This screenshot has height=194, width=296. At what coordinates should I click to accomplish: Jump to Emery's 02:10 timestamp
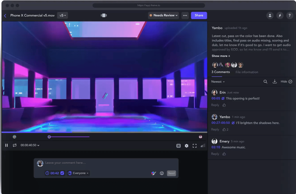coord(216,147)
